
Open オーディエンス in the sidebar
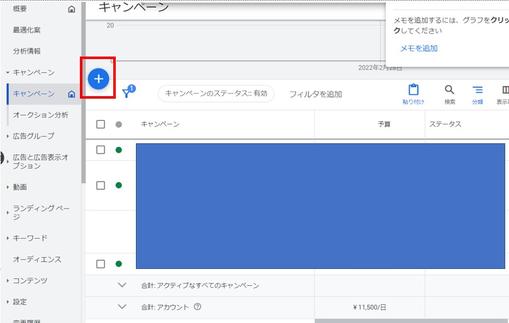[37, 260]
